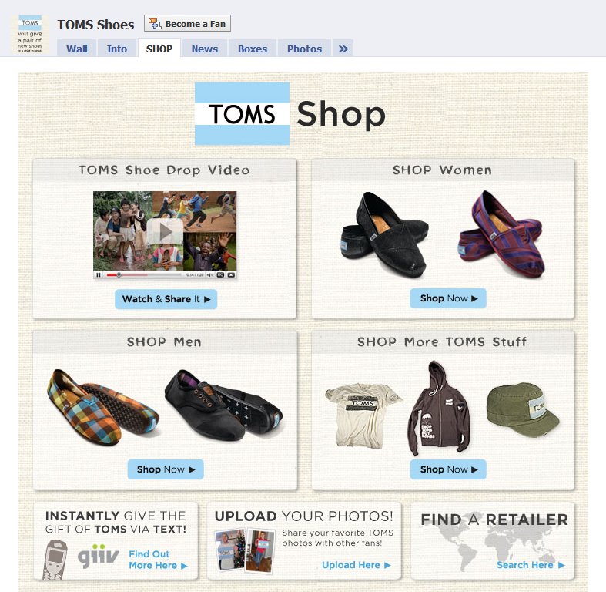Screen dimensions: 606x592
Task: Toggle HD quality in video player
Action: [220, 274]
